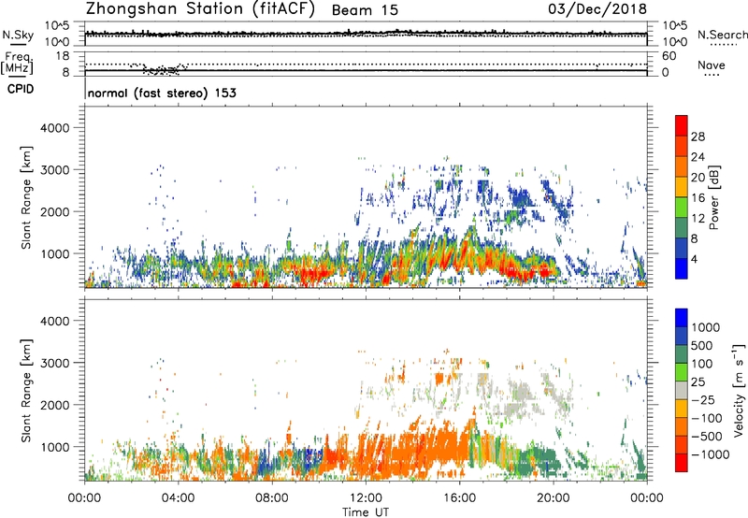
Task: Click the "Time UT" axis title
Action: [x=366, y=512]
